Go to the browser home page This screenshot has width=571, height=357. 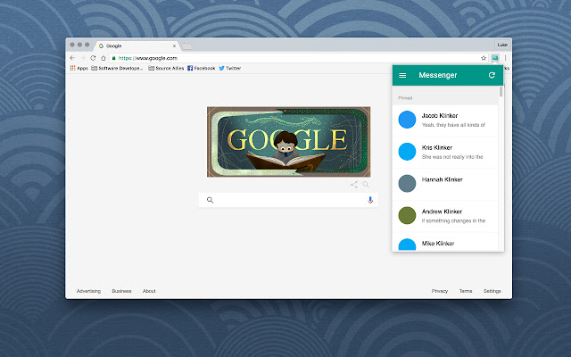click(103, 57)
